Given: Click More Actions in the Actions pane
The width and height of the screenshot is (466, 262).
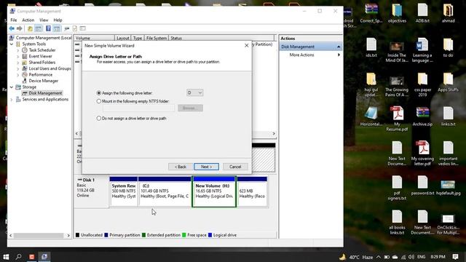Looking at the screenshot, I should point(301,55).
